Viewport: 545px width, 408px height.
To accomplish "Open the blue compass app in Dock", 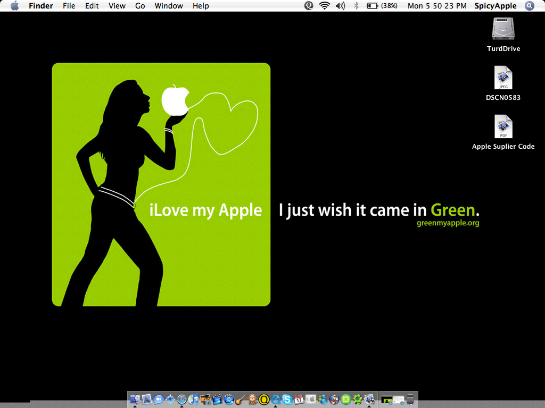I will 170,399.
